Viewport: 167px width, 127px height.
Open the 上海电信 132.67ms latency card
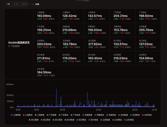click(97, 16)
